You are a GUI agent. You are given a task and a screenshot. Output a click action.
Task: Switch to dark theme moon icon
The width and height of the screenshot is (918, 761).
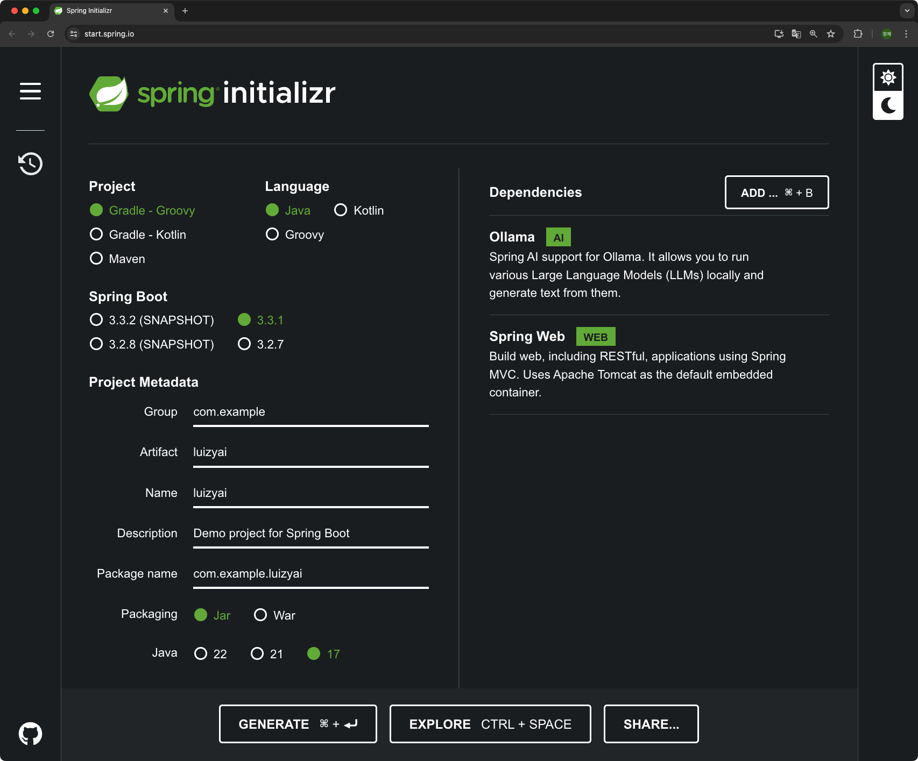(x=888, y=105)
